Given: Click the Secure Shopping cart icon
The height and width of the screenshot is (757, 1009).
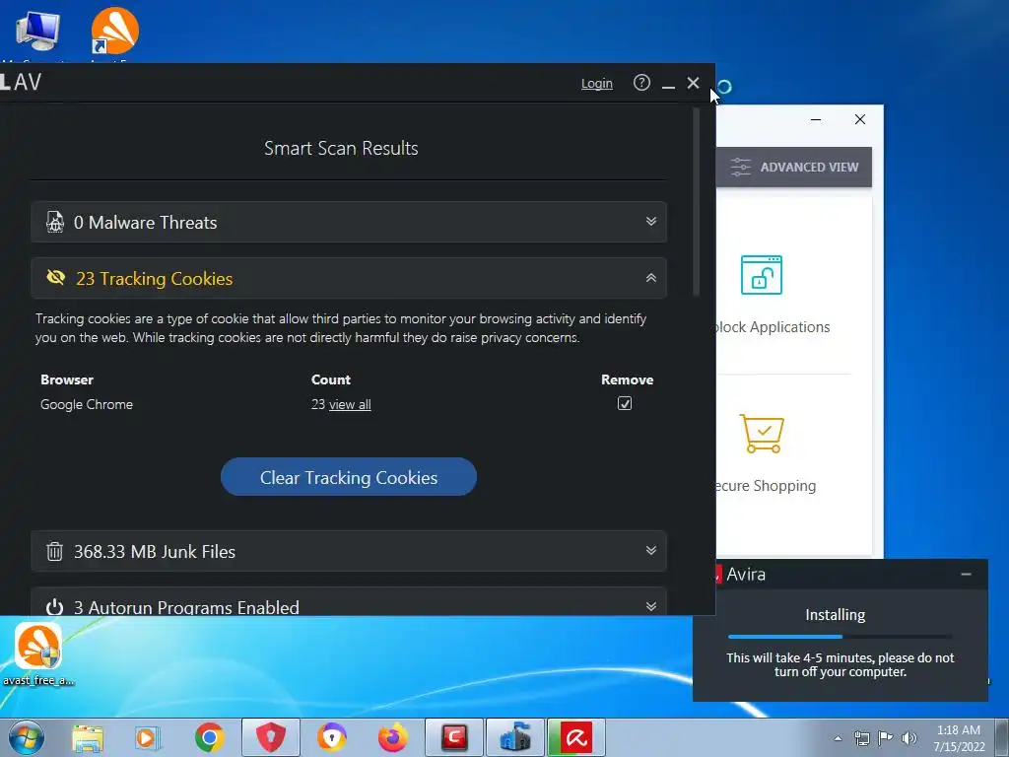Looking at the screenshot, I should 762,434.
